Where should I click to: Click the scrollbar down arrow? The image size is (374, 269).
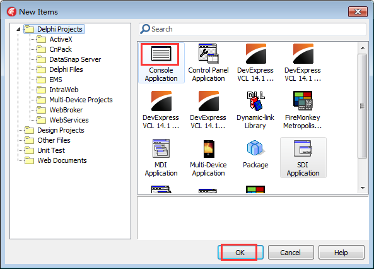[x=363, y=188]
